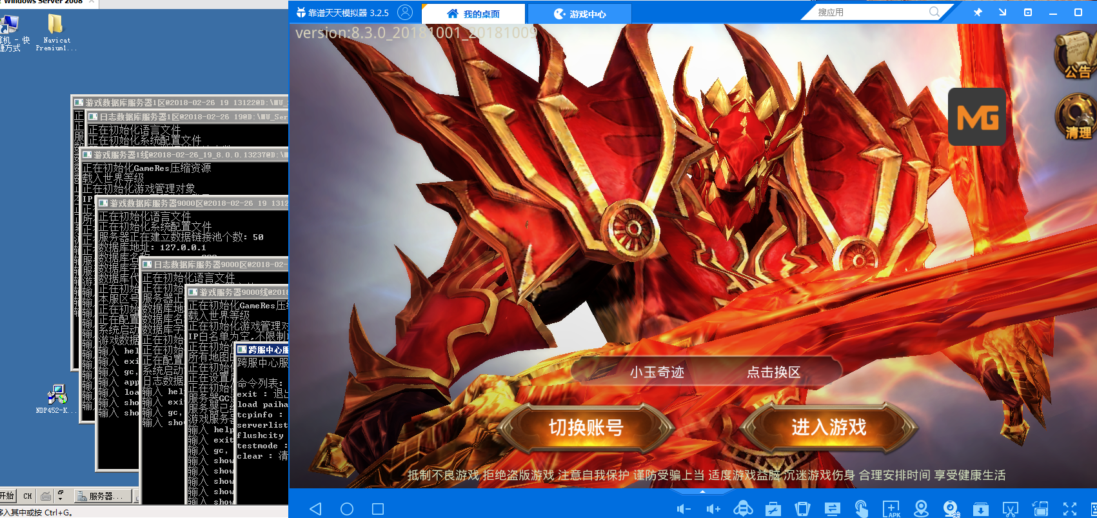Click the volume up icon in emulator toolbar

click(x=713, y=509)
